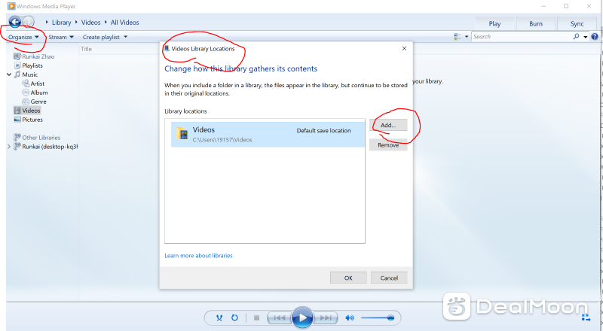Select Videos in the breadcrumb
This screenshot has height=331, width=603.
pyautogui.click(x=90, y=23)
